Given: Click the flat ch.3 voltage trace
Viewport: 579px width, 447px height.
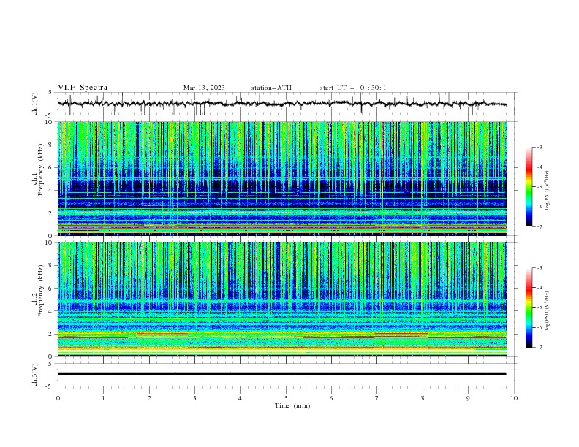Looking at the screenshot, I should point(281,374).
